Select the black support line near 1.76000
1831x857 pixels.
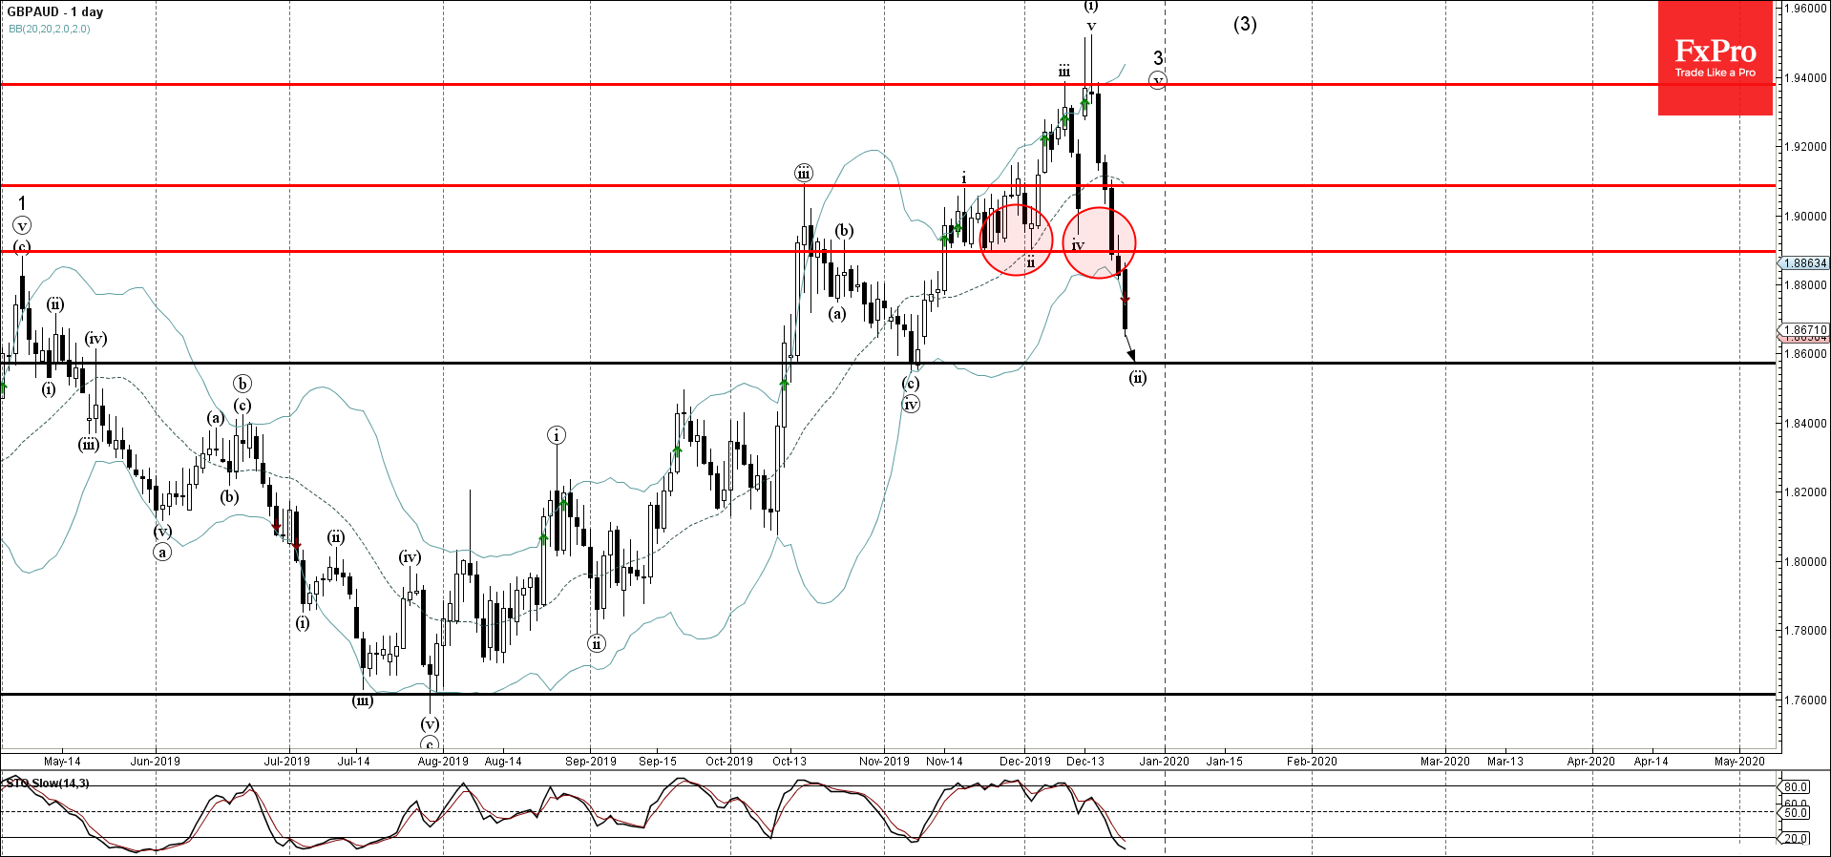click(x=859, y=694)
